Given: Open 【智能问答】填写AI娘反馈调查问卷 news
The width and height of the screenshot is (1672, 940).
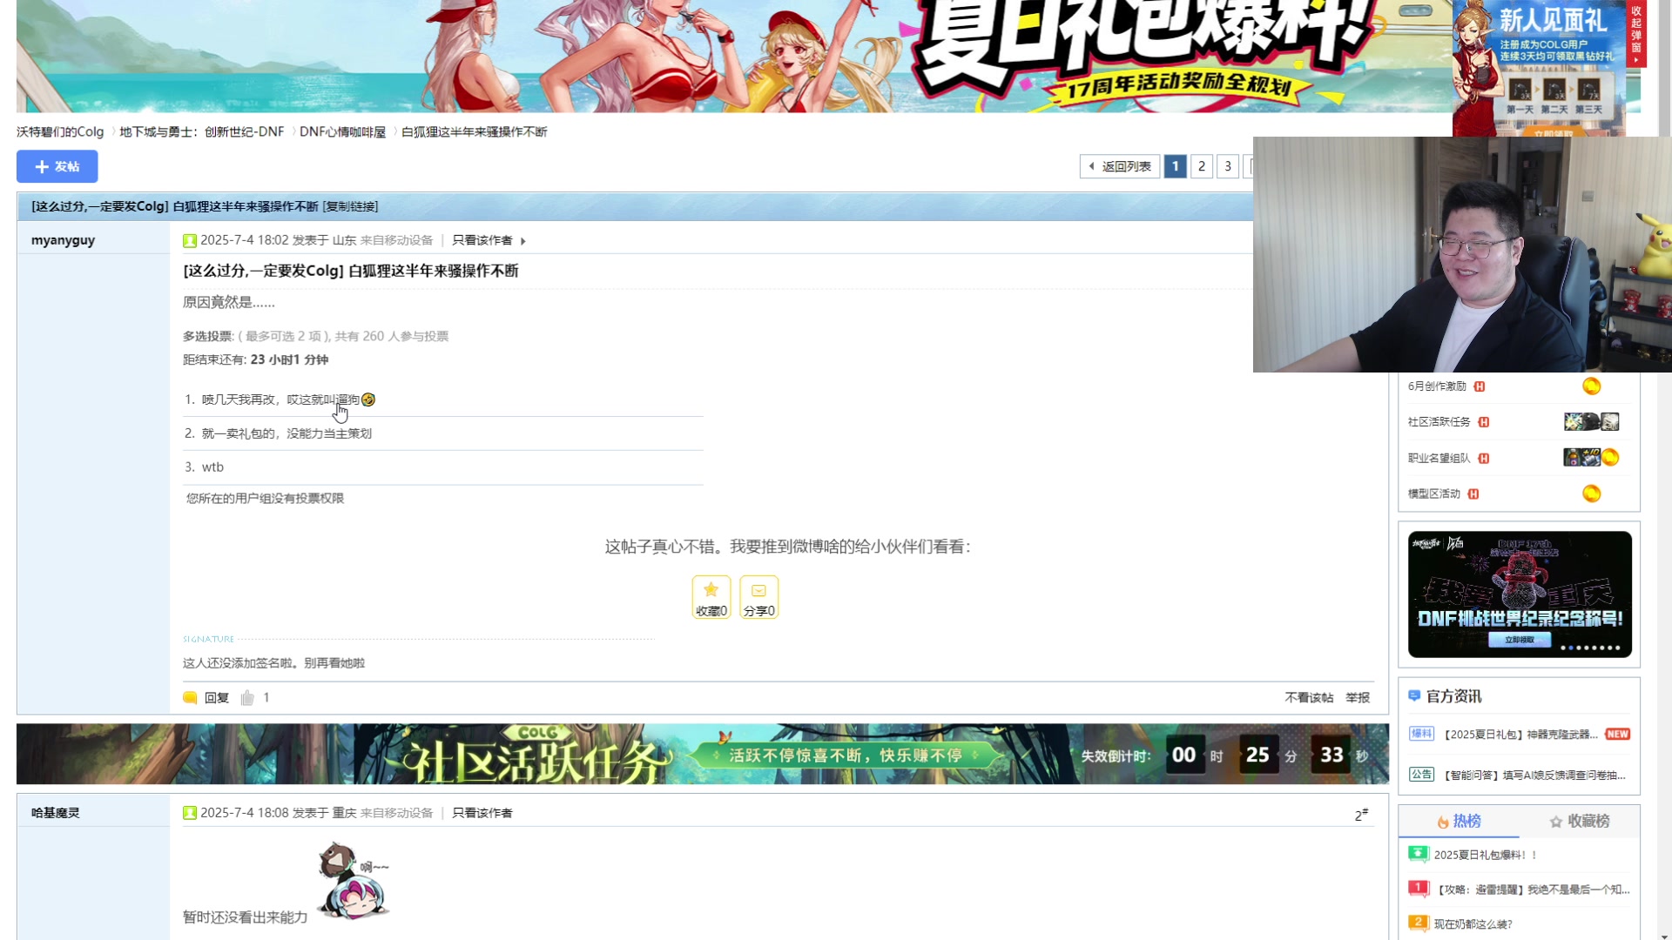Looking at the screenshot, I should [x=1534, y=775].
